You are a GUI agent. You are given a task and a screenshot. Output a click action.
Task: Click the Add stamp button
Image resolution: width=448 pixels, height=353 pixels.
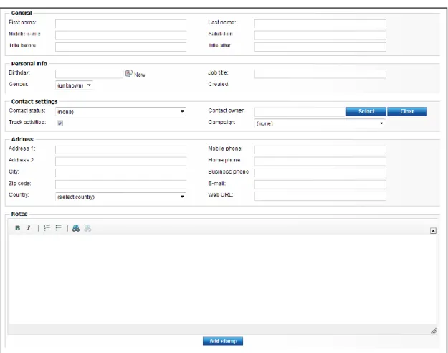[223, 341]
